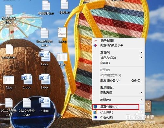The image size is (164, 128).
Task: Select the 电信账号.txt desktop file
Action: pos(46,8)
